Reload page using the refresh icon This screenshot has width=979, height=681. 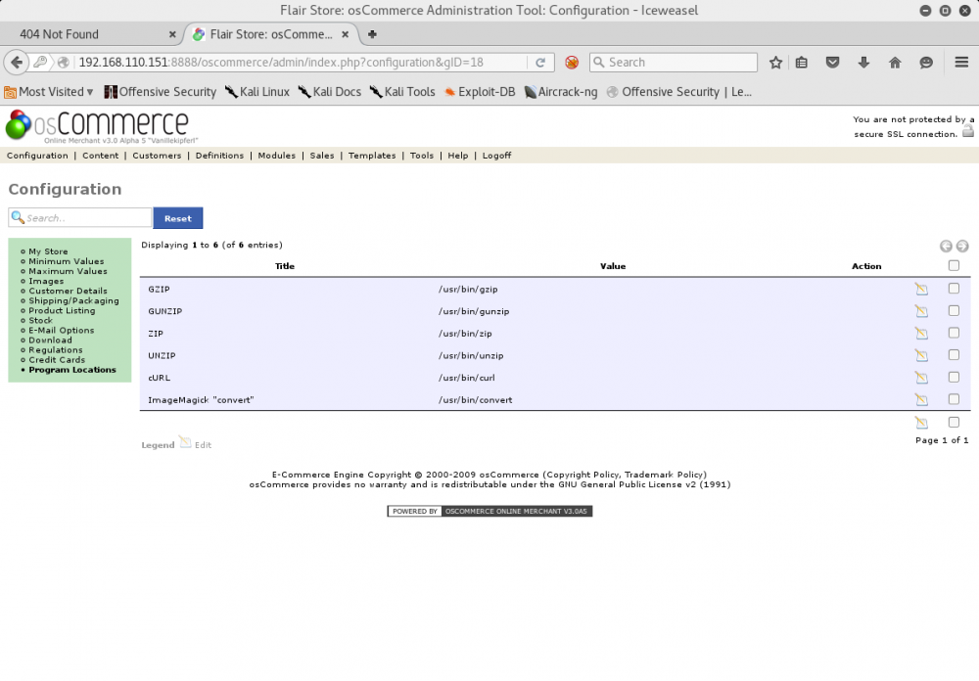(x=539, y=62)
